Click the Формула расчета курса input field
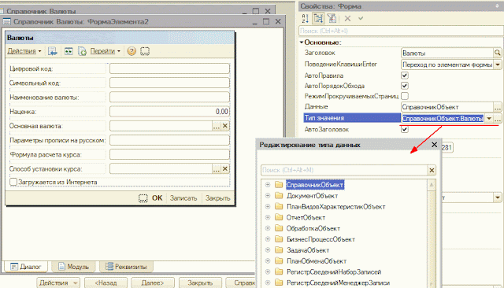Image resolution: width=504 pixels, height=288 pixels. (169, 154)
